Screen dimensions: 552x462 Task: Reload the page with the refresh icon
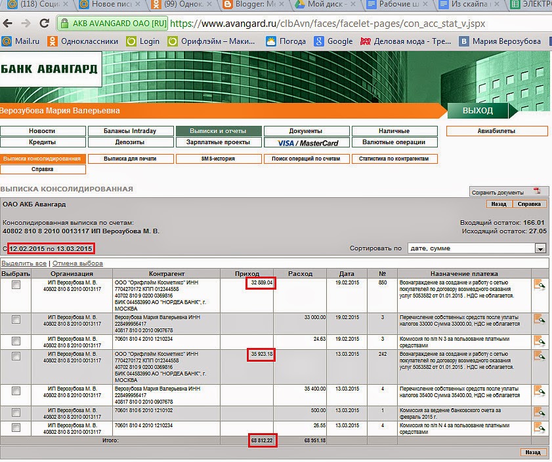tap(44, 24)
